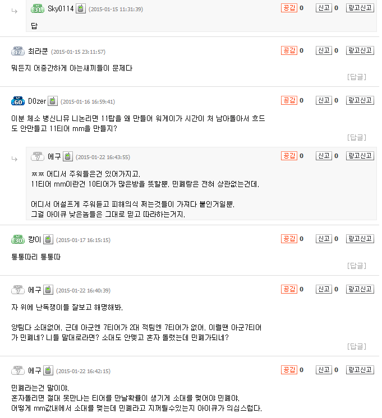
Task: Click the level 60 badge beside D0zer
Action: pyautogui.click(x=18, y=101)
